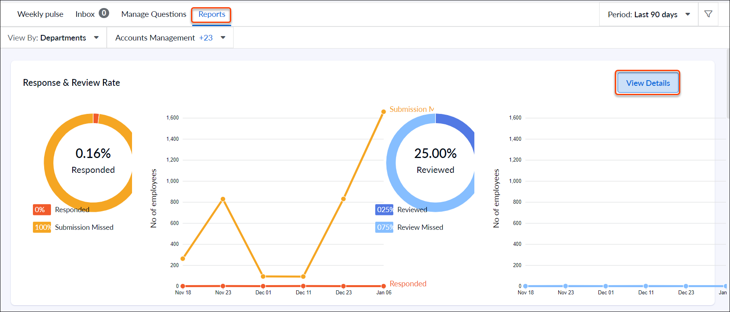Click the red Responded line label
Viewport: 730px width, 312px height.
pos(408,284)
